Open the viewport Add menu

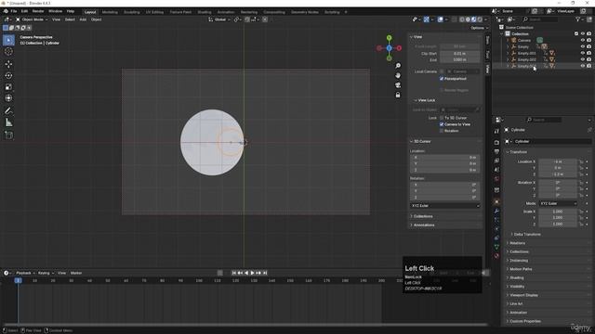click(x=83, y=19)
